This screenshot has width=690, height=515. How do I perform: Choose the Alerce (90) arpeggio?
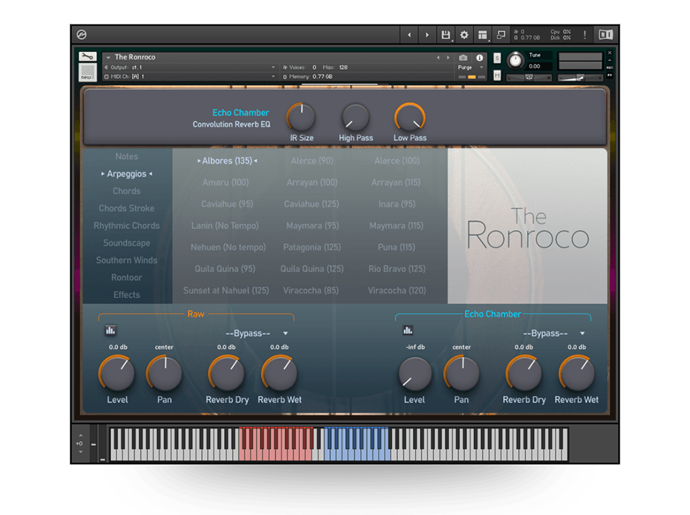coord(312,161)
